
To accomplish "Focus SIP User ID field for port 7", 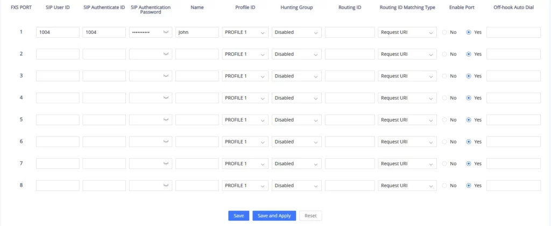I will click(58, 164).
